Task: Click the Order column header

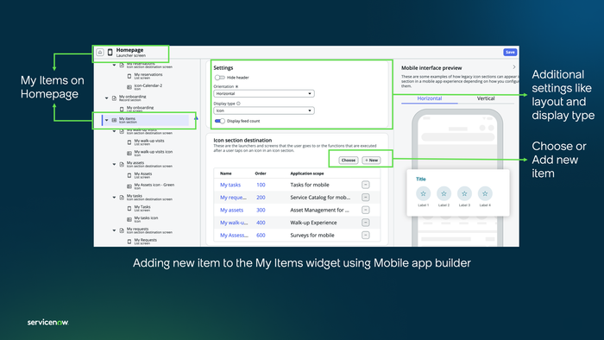Action: (x=261, y=173)
